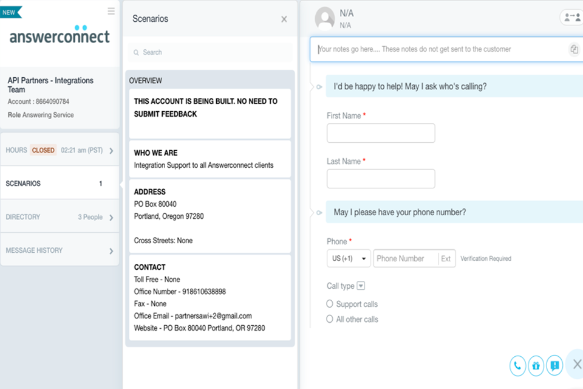Screen dimensions: 583x389
Task: Expand the Message History chevron
Action: [111, 251]
